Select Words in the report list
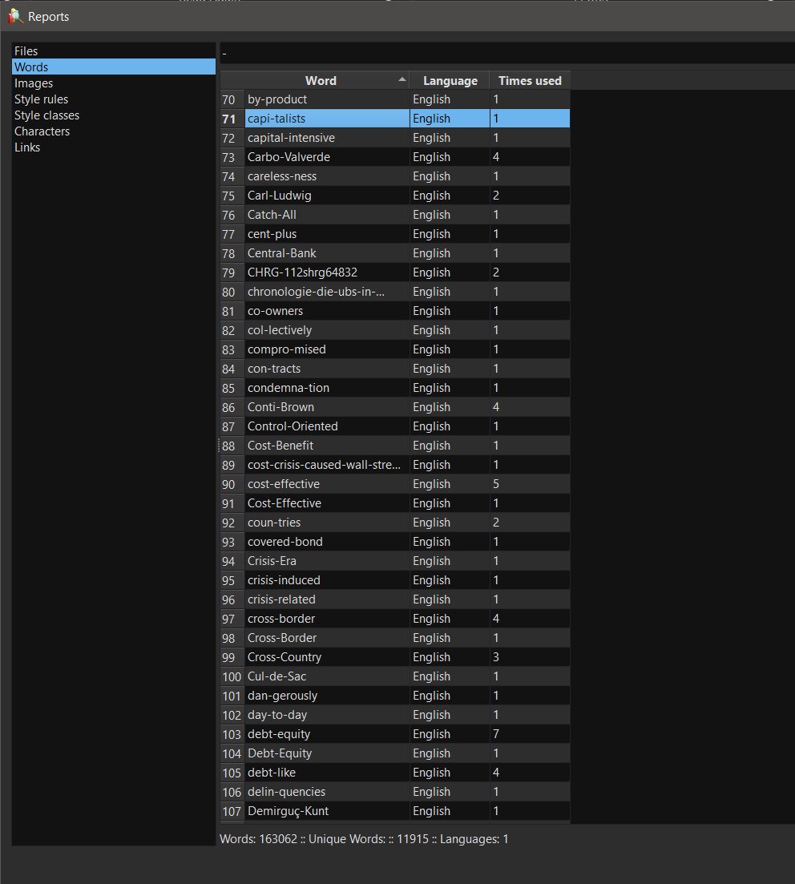The image size is (795, 884). 113,67
